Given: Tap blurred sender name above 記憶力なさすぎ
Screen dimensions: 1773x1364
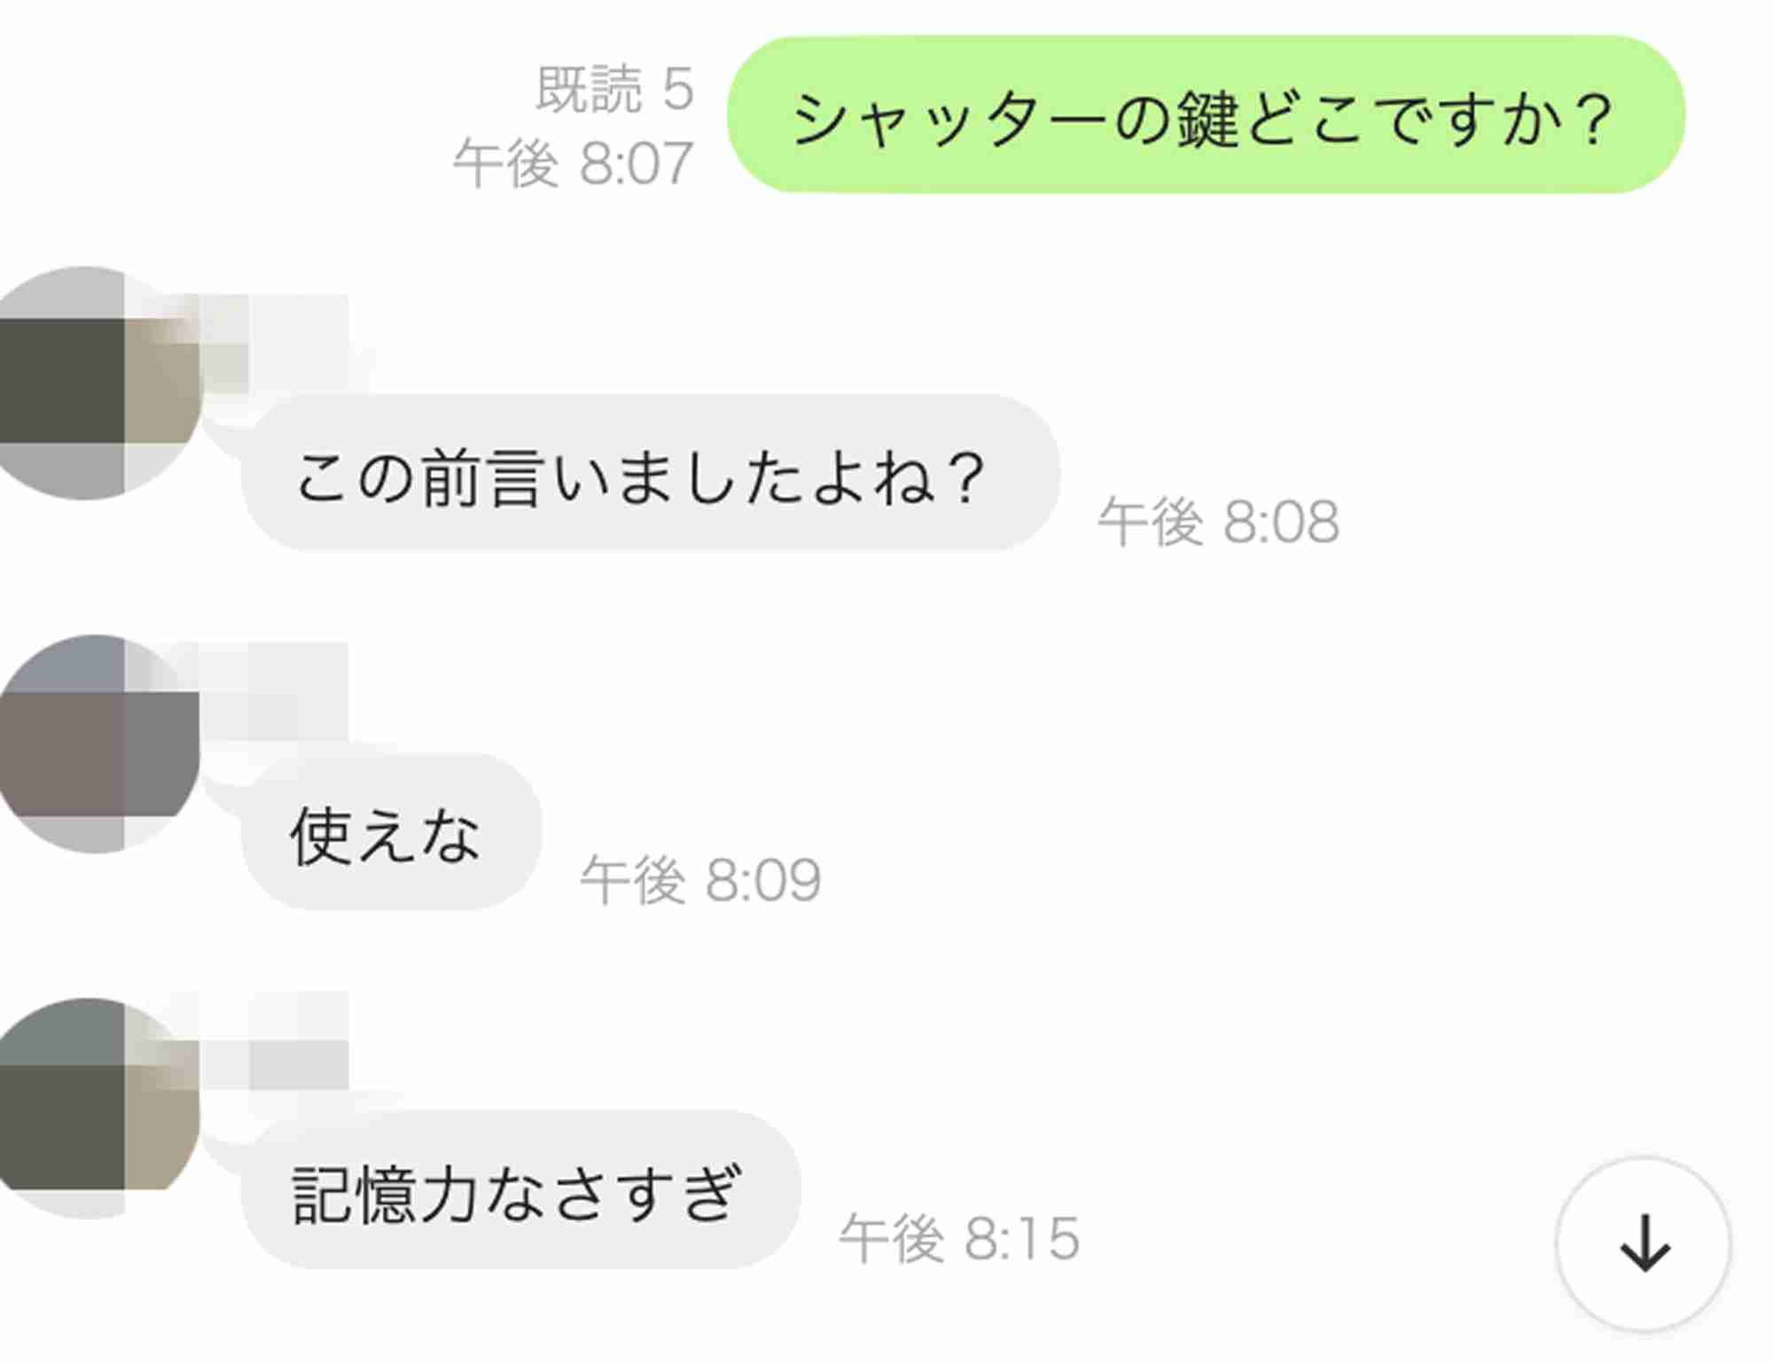Looking at the screenshot, I should point(275,1041).
